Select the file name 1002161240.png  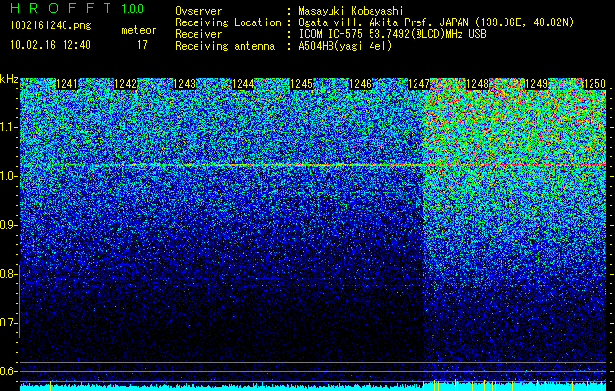point(51,26)
